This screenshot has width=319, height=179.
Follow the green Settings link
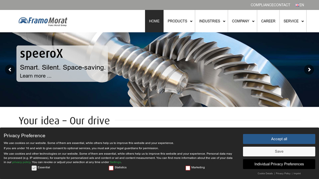115,162
